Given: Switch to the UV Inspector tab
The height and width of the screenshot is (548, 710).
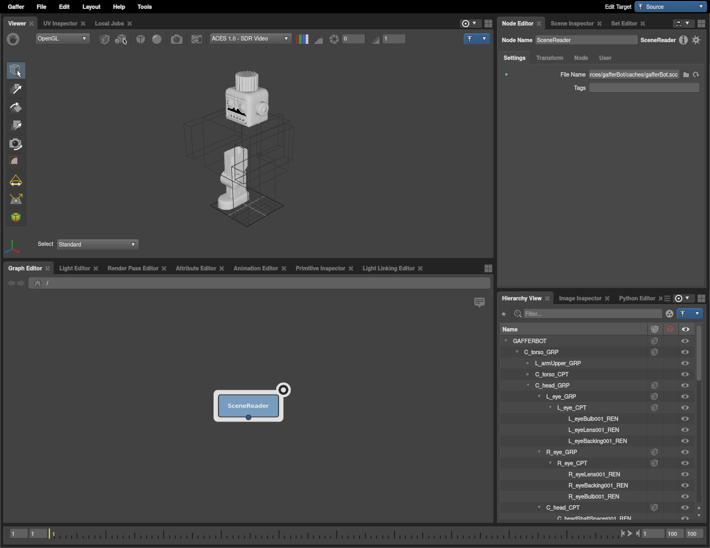Looking at the screenshot, I should (60, 23).
